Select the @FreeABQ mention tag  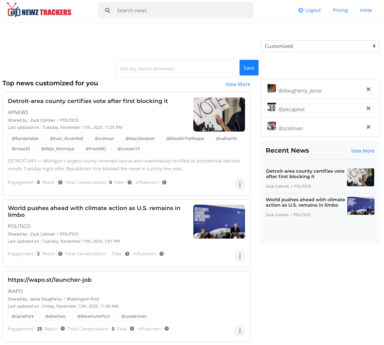[x=97, y=149]
